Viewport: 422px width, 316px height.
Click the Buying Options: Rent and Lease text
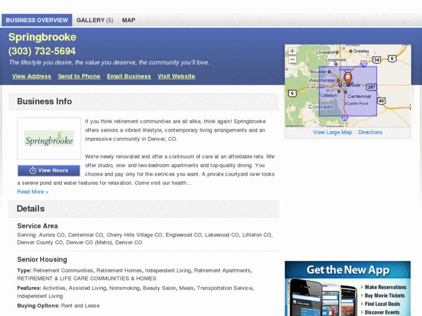point(59,306)
